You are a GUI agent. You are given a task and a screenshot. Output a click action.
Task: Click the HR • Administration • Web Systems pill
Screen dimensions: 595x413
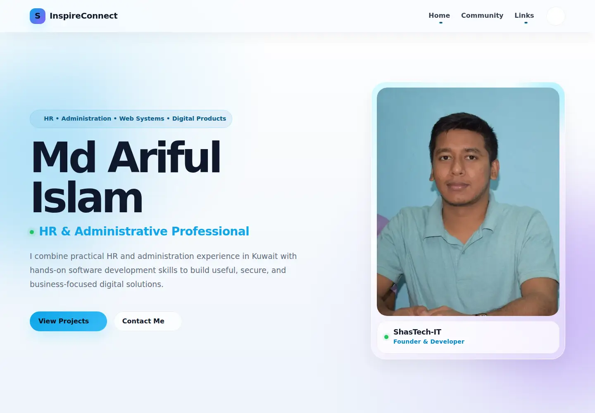pyautogui.click(x=131, y=119)
